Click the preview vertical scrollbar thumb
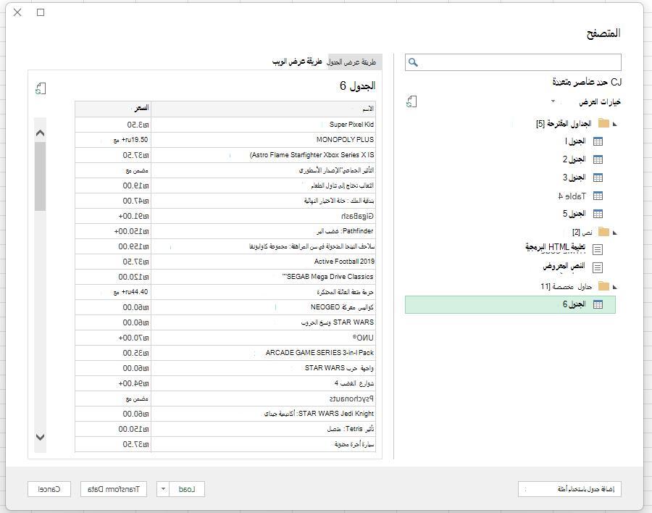This screenshot has height=513, width=652. [40, 176]
